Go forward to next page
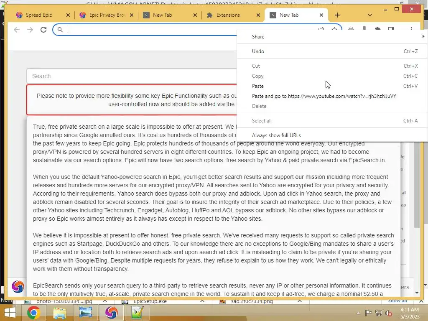The height and width of the screenshot is (321, 428). point(30,30)
